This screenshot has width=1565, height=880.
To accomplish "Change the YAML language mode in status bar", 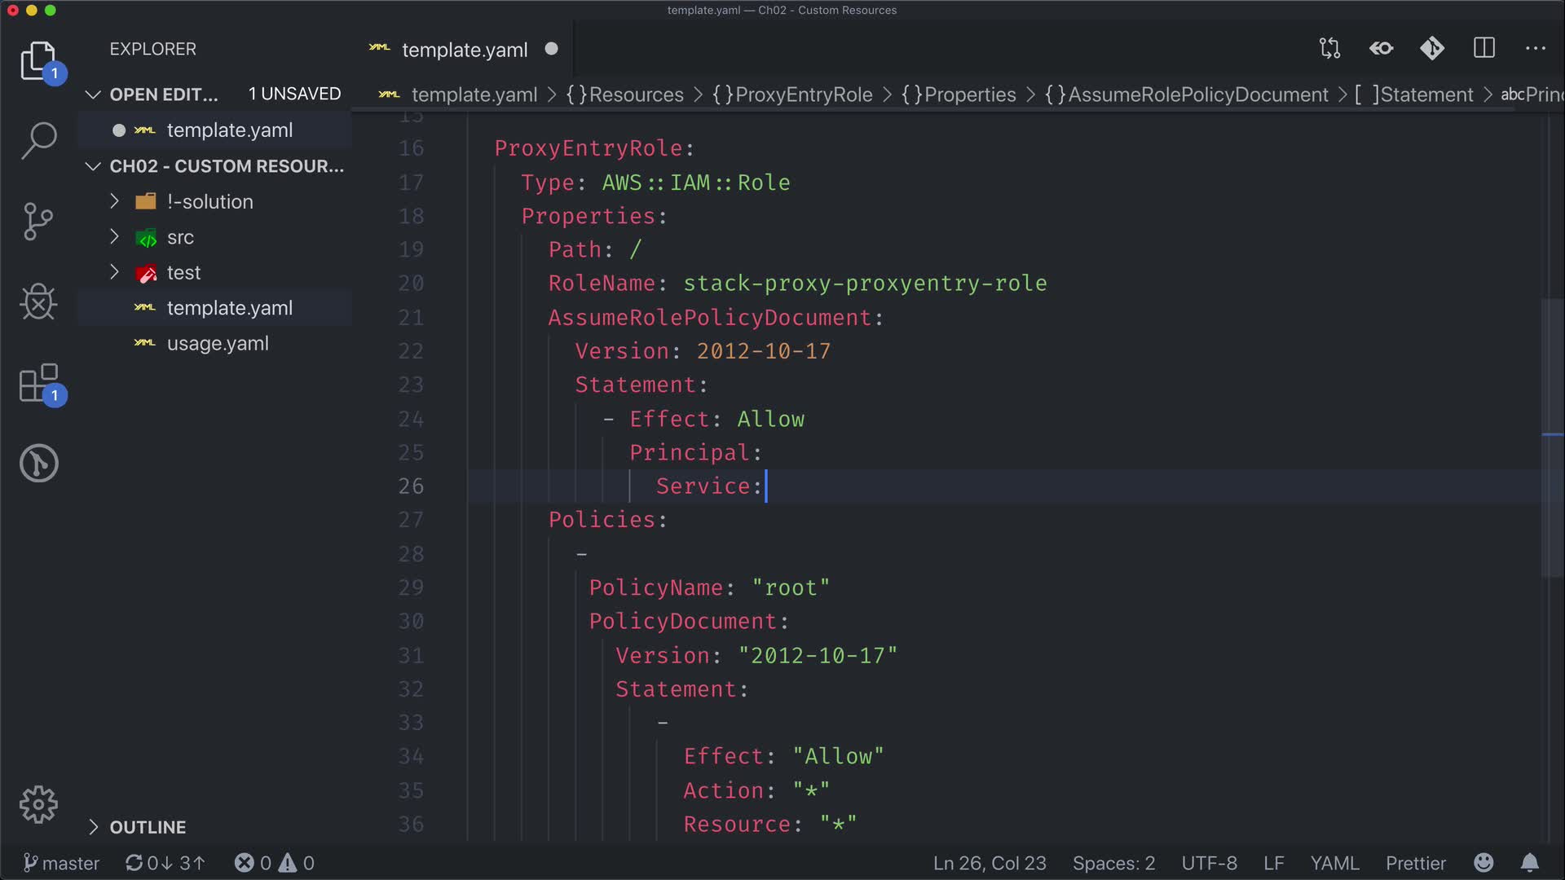I will coord(1334,863).
